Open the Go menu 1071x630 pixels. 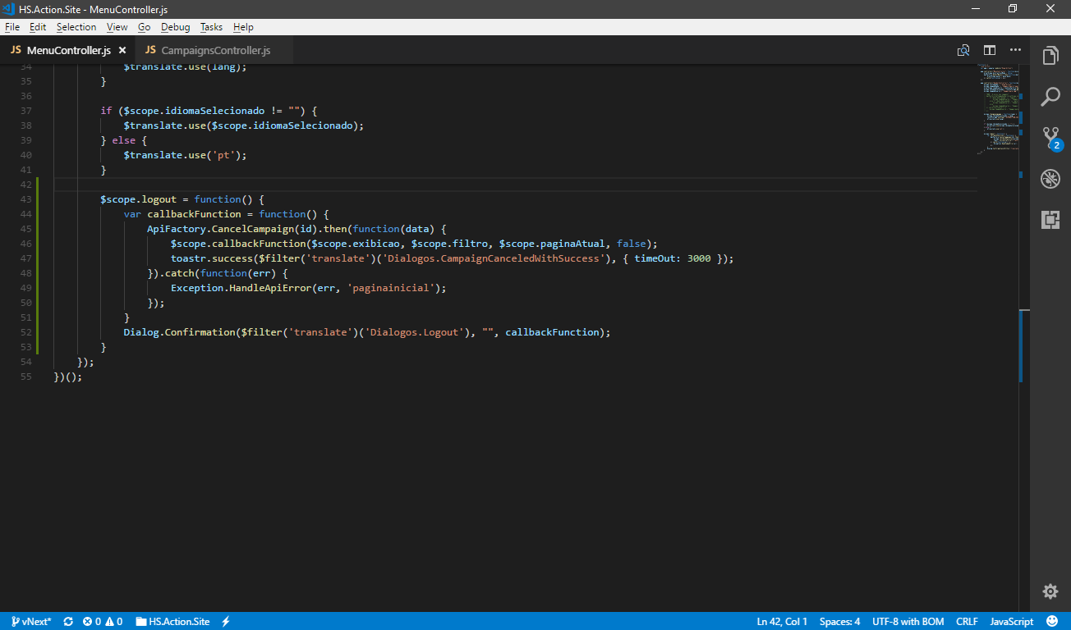(x=145, y=27)
